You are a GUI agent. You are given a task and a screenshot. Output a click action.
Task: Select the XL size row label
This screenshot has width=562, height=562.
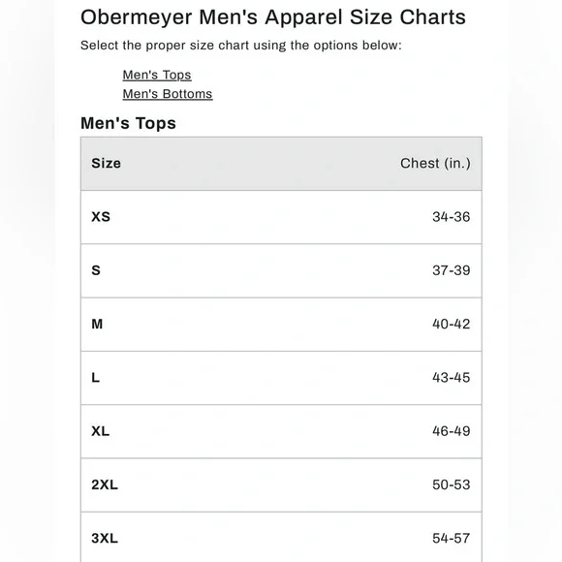tap(101, 431)
